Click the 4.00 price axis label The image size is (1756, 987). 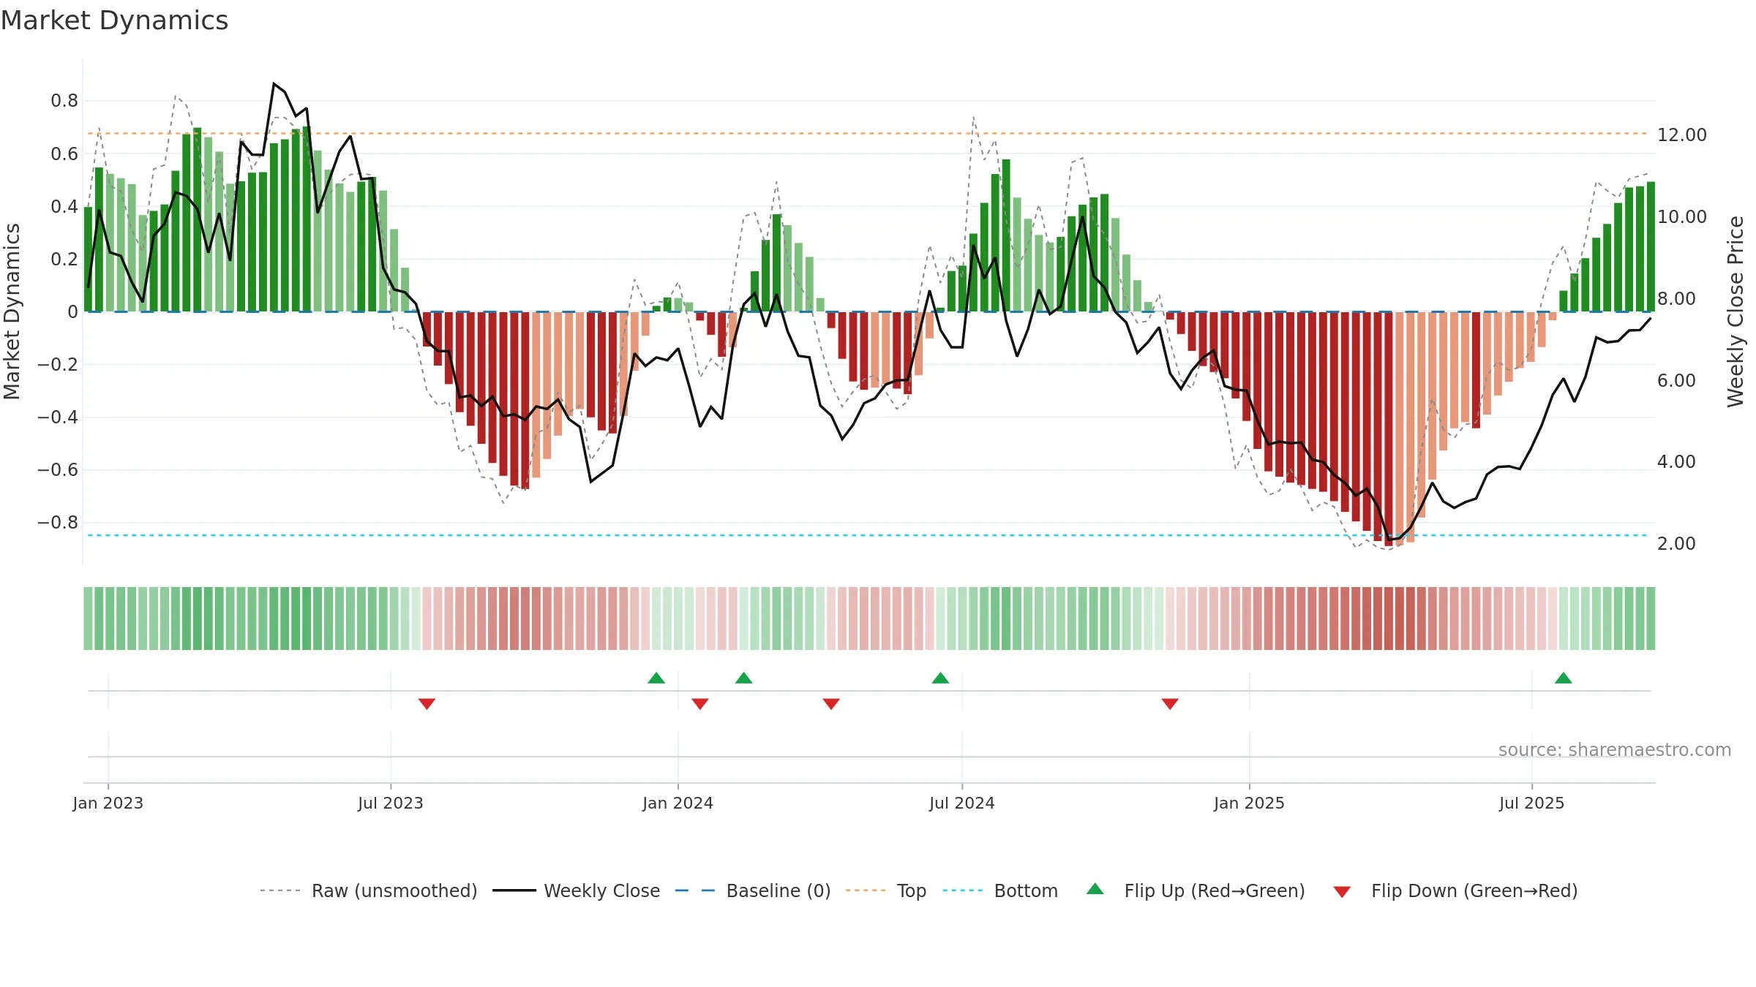tap(1676, 461)
